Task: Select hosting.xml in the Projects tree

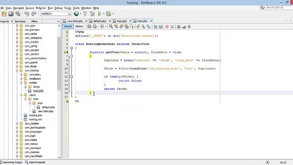Action: [35, 119]
